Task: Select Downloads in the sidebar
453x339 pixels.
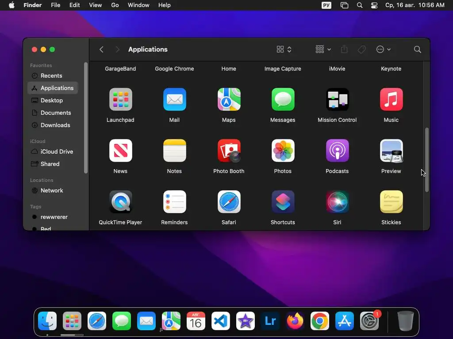Action: pos(53,125)
